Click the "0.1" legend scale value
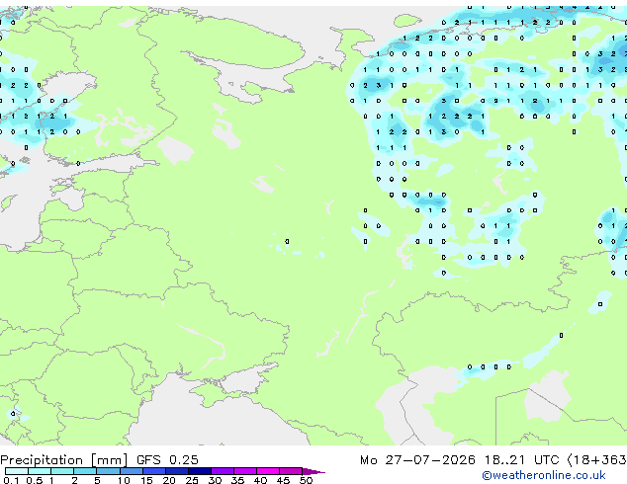627x484 pixels. click(x=11, y=480)
